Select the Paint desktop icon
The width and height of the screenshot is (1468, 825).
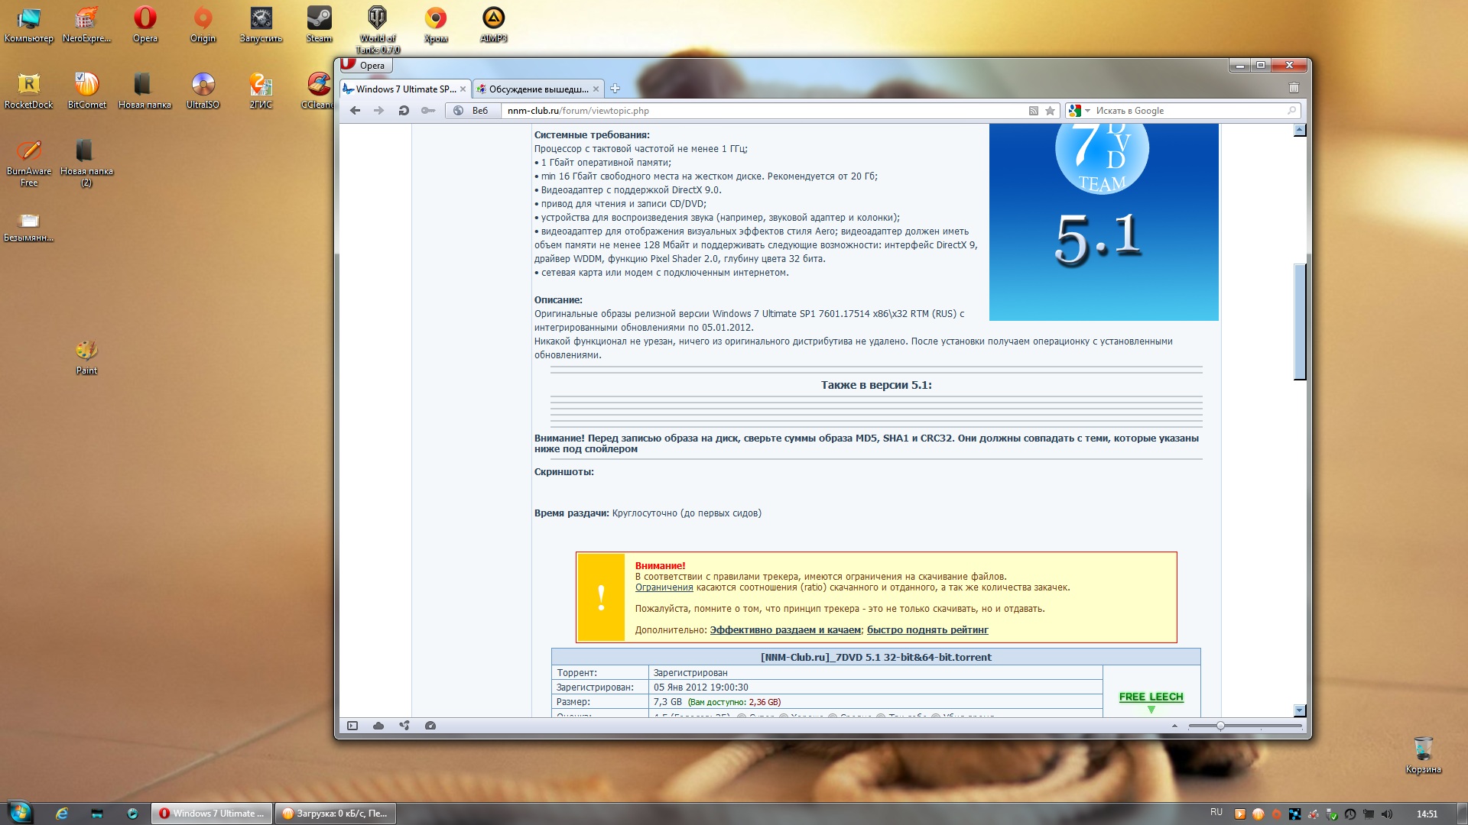click(86, 357)
